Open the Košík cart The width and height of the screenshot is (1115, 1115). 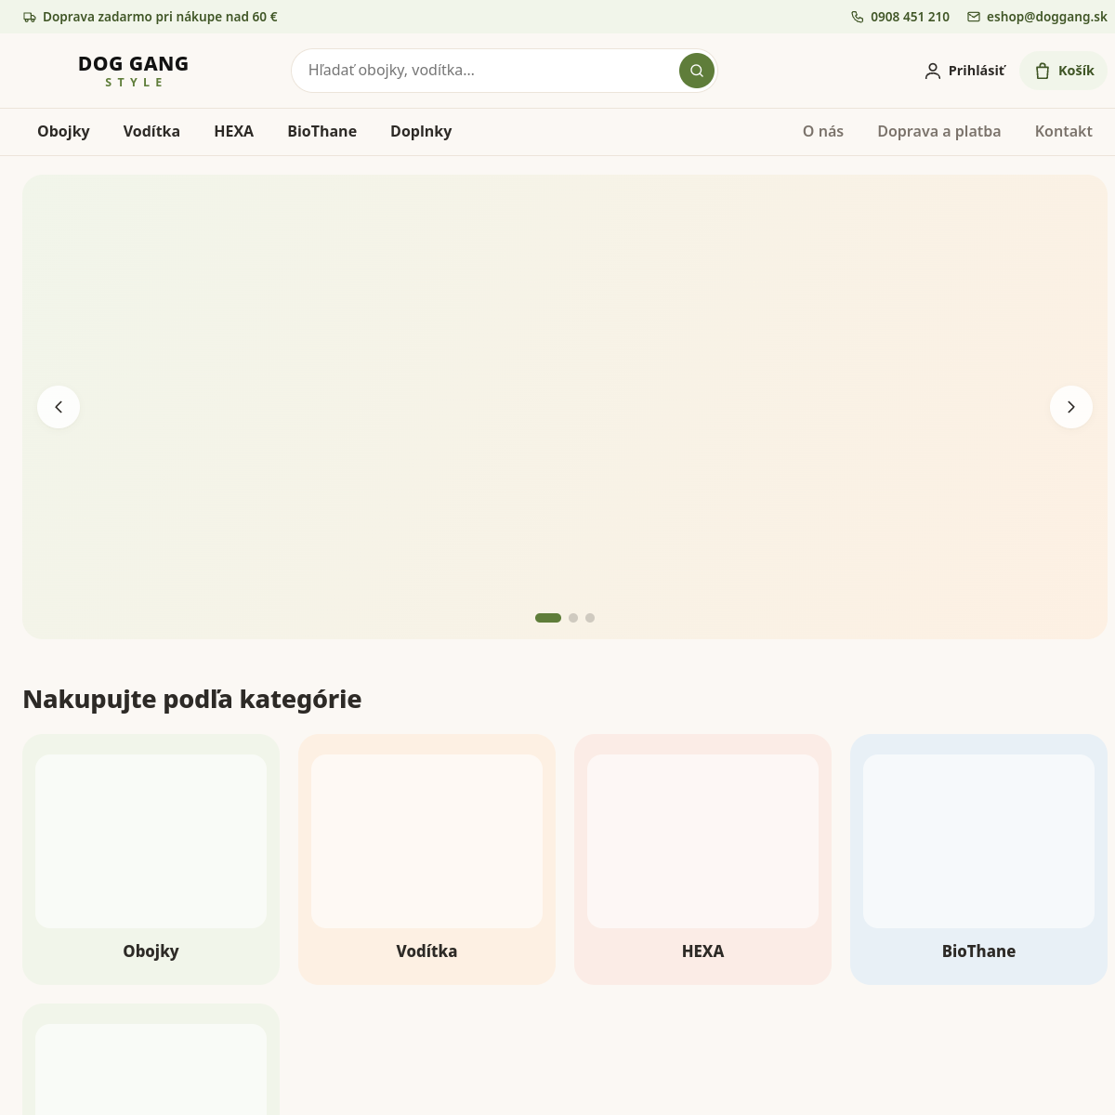tap(1064, 71)
